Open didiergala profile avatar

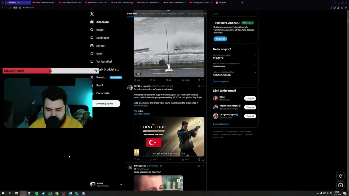[x=130, y=167]
